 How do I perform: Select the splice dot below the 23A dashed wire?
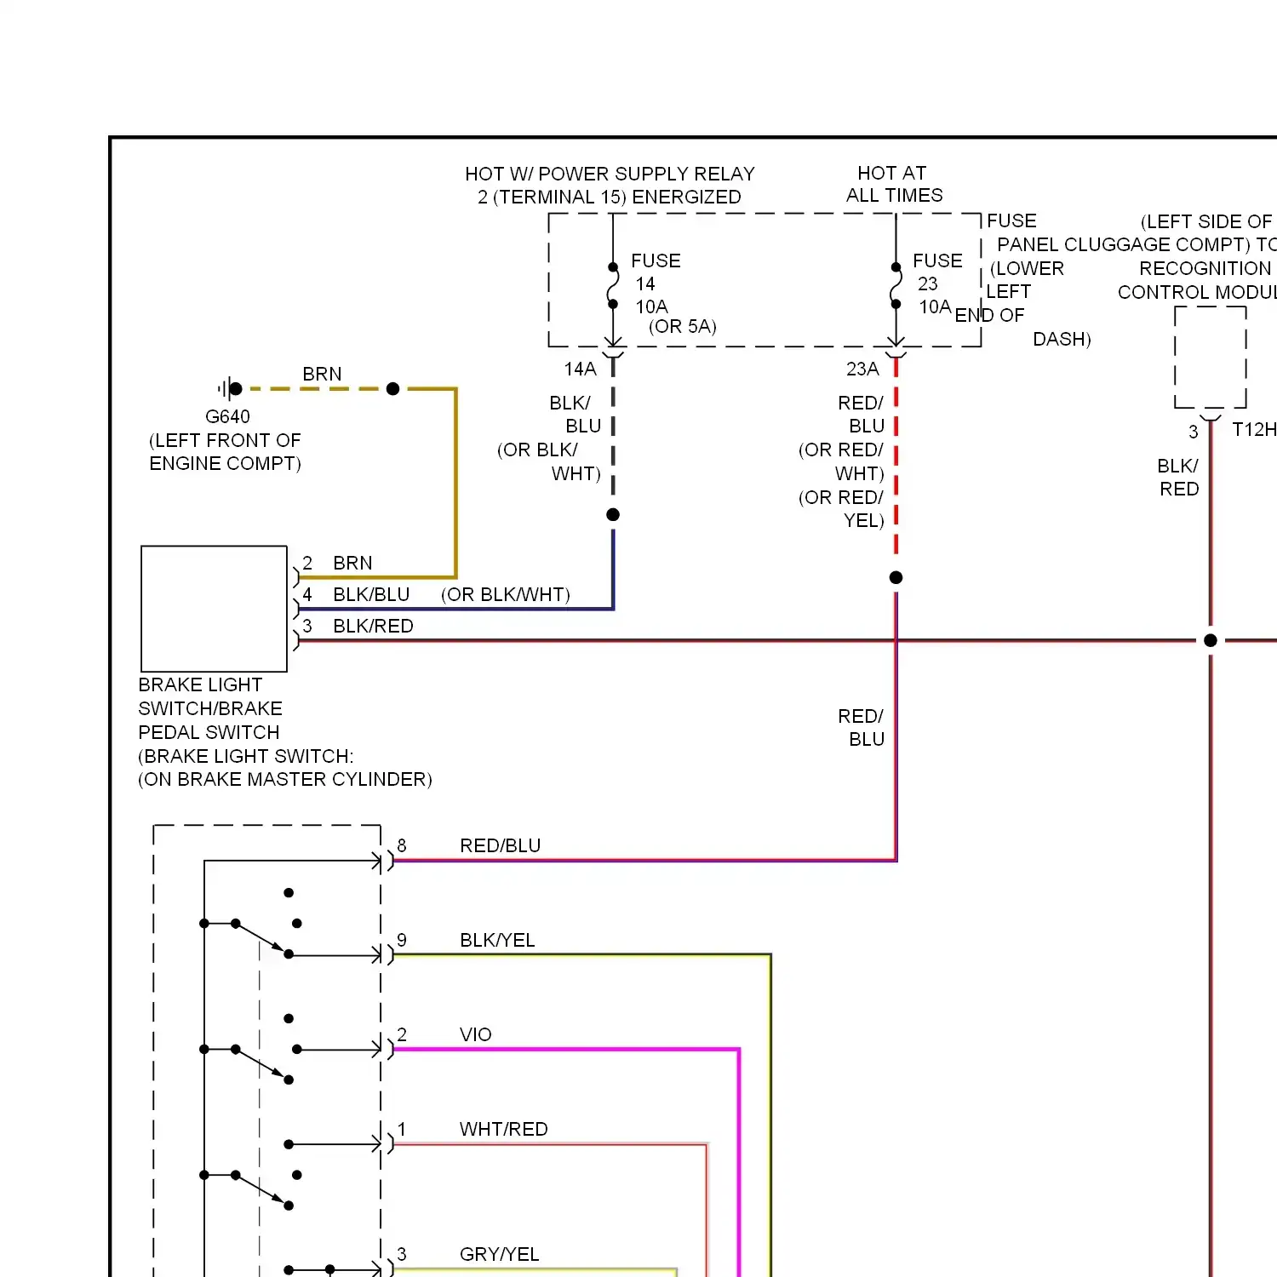click(896, 577)
